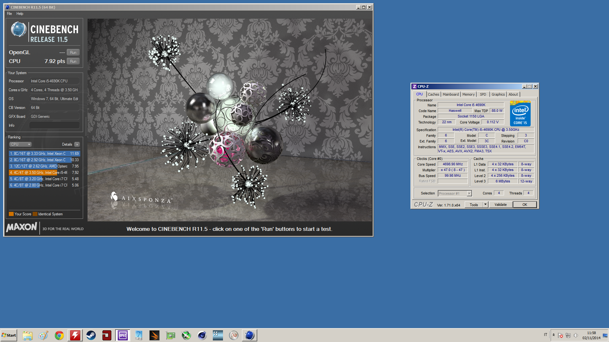Open the CPU ranking type dropdown
The width and height of the screenshot is (609, 342).
point(20,144)
